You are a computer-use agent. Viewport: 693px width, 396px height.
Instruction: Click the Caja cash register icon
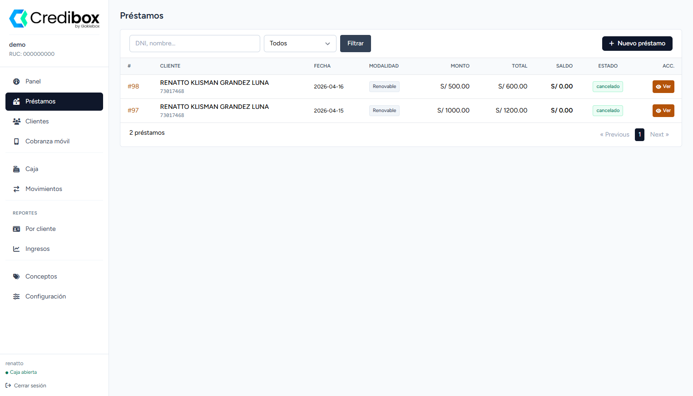click(16, 169)
